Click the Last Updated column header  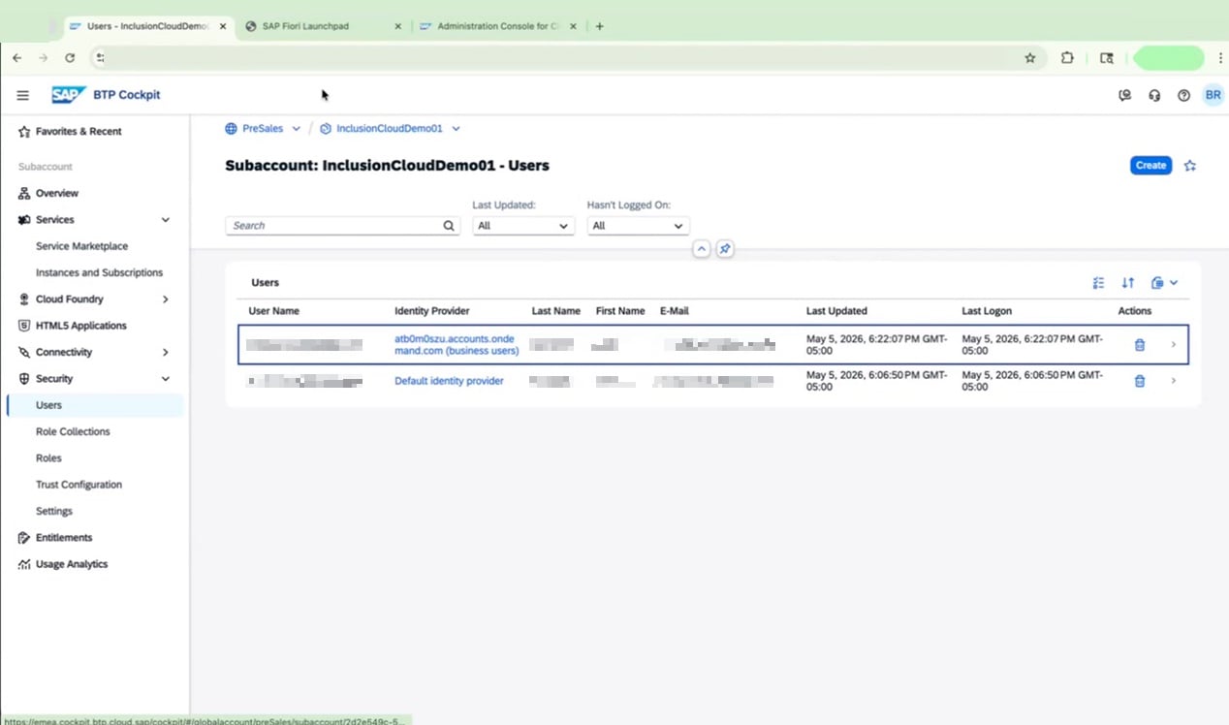pos(836,311)
